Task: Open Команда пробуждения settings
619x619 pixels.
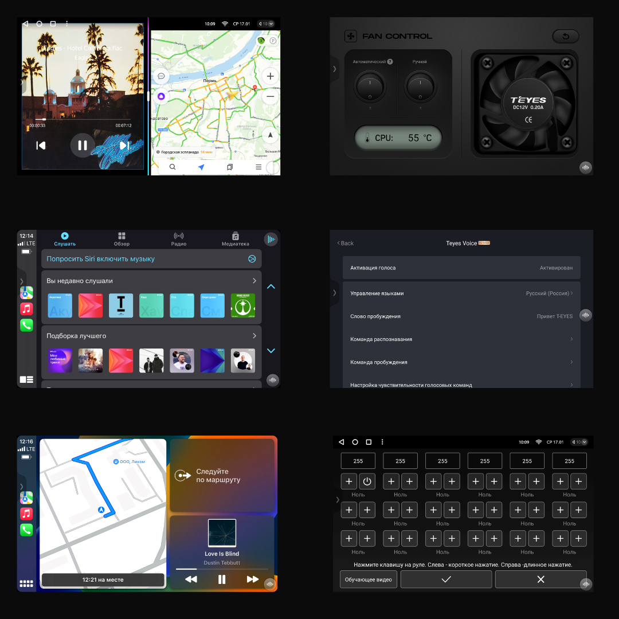Action: [461, 362]
